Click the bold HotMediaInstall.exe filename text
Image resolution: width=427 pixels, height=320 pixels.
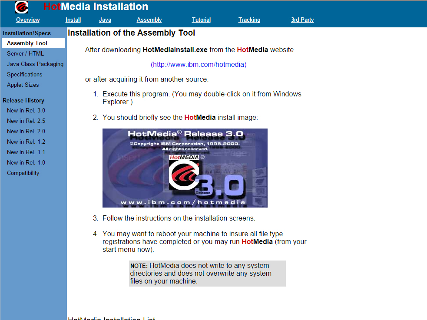[175, 50]
